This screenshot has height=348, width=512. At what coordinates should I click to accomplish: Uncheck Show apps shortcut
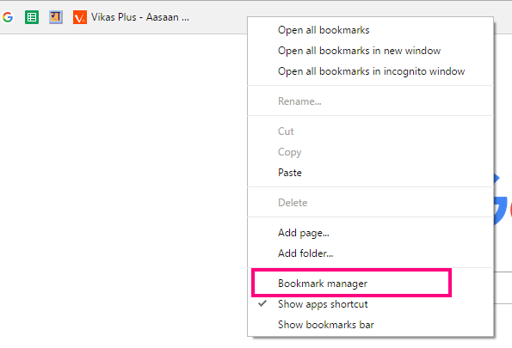pos(370,303)
